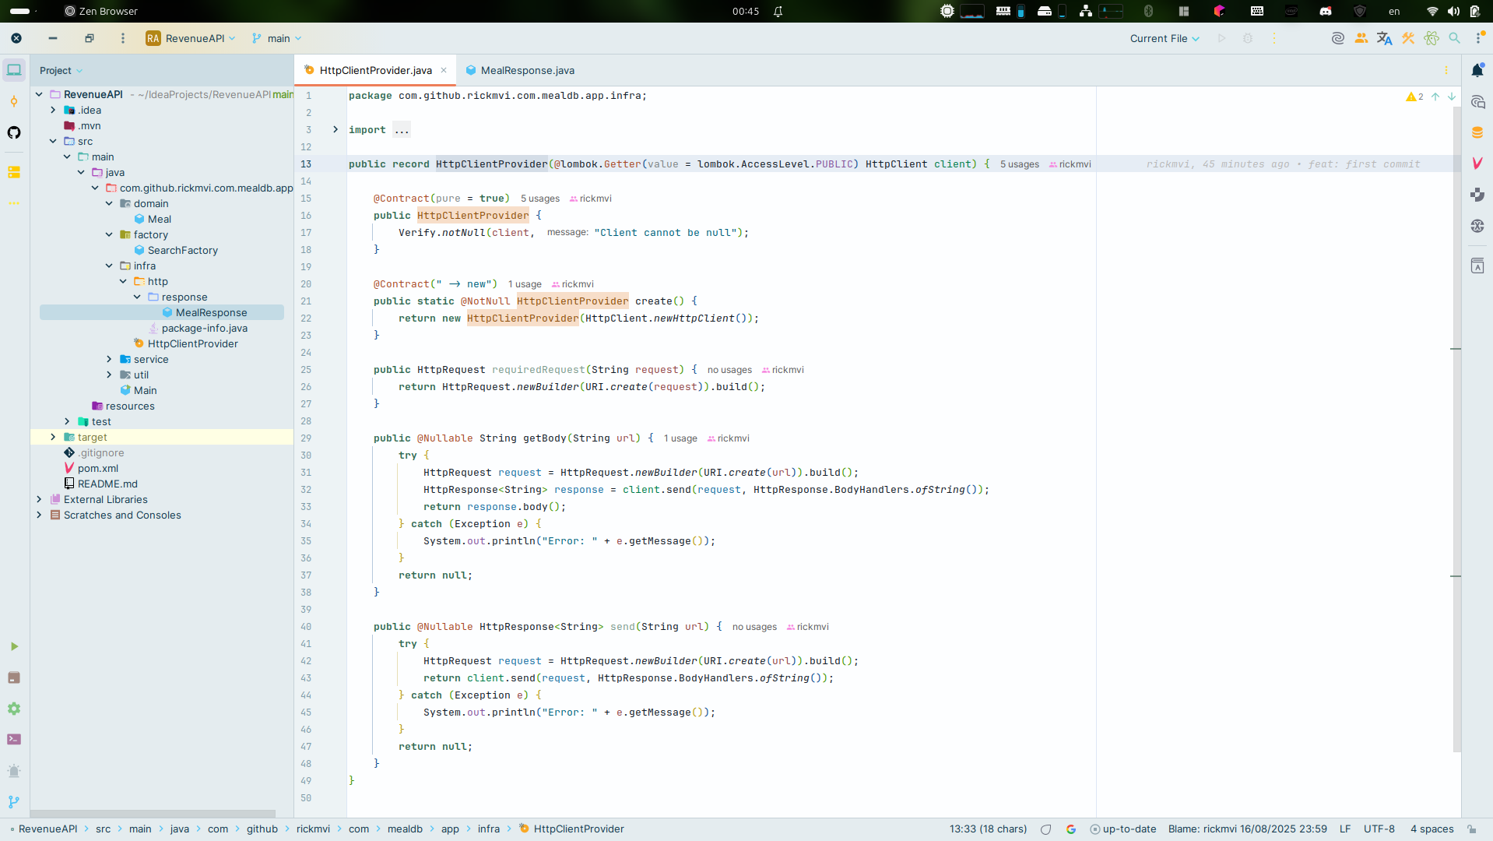Open the AI Assistant chat icon
The width and height of the screenshot is (1493, 841).
point(1477,101)
